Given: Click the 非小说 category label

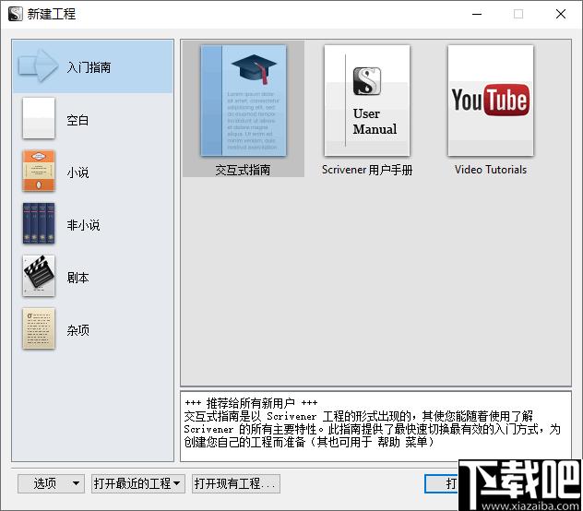Looking at the screenshot, I should 83,225.
